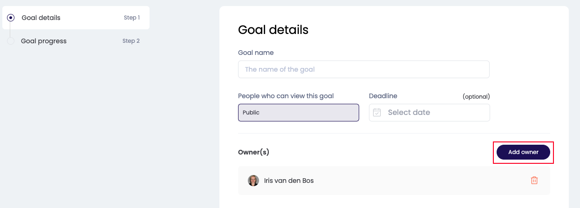The height and width of the screenshot is (208, 580).
Task: Click the People who can view label
Action: (286, 96)
